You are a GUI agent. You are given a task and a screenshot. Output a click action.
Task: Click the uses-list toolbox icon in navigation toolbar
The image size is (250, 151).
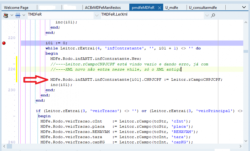tap(6, 15)
